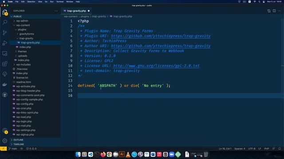The image size is (284, 159).
Task: Open GitHub view in activity bar
Action: 5,95
